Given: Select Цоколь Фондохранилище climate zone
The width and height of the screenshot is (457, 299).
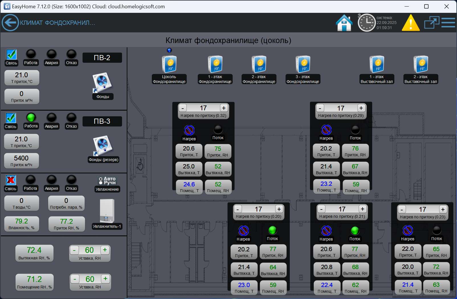Looking at the screenshot, I should point(169,64).
